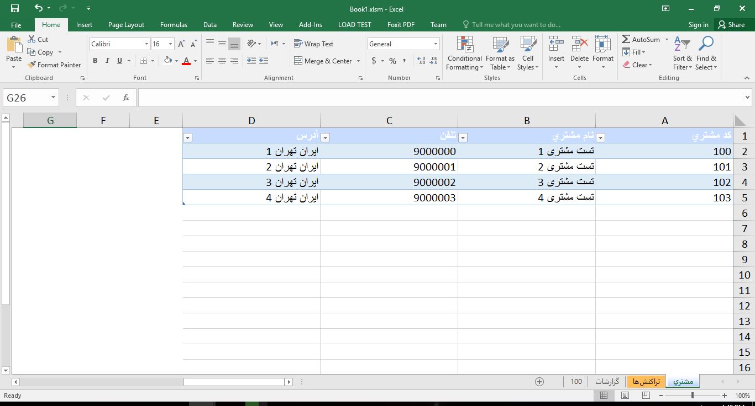This screenshot has width=755, height=406.
Task: Click the Clear button in Editing group
Action: tap(637, 65)
